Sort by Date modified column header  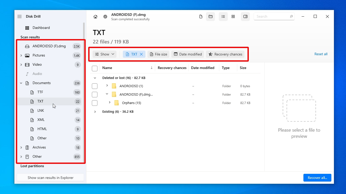pyautogui.click(x=203, y=68)
